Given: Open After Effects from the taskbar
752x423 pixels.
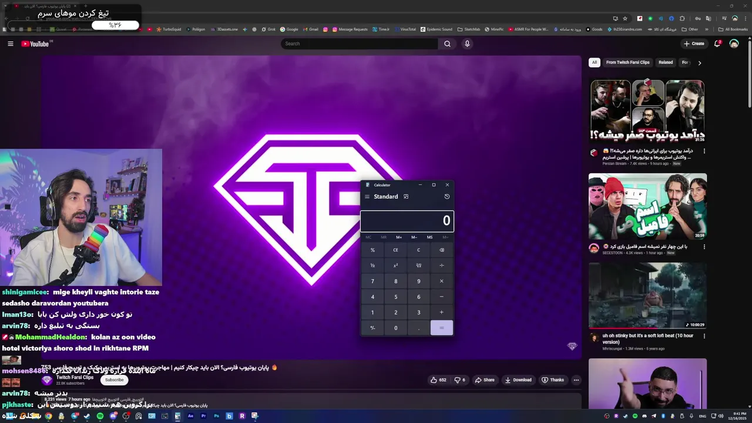Looking at the screenshot, I should click(x=190, y=416).
